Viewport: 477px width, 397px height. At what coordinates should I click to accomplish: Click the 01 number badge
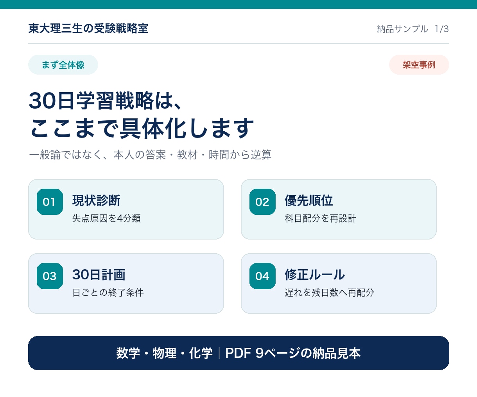point(50,202)
